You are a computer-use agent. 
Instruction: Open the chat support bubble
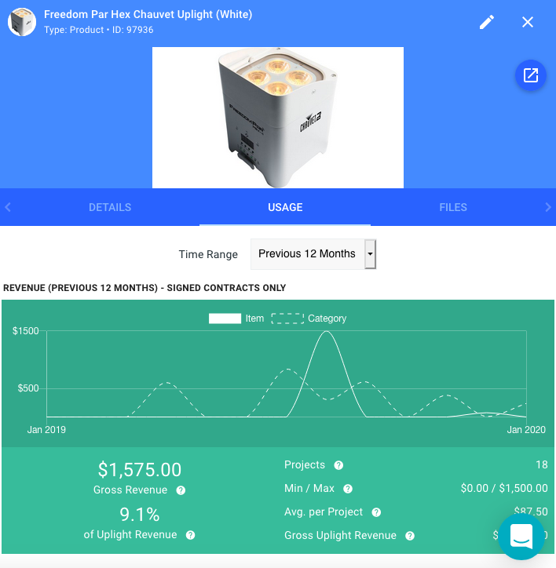coord(521,536)
